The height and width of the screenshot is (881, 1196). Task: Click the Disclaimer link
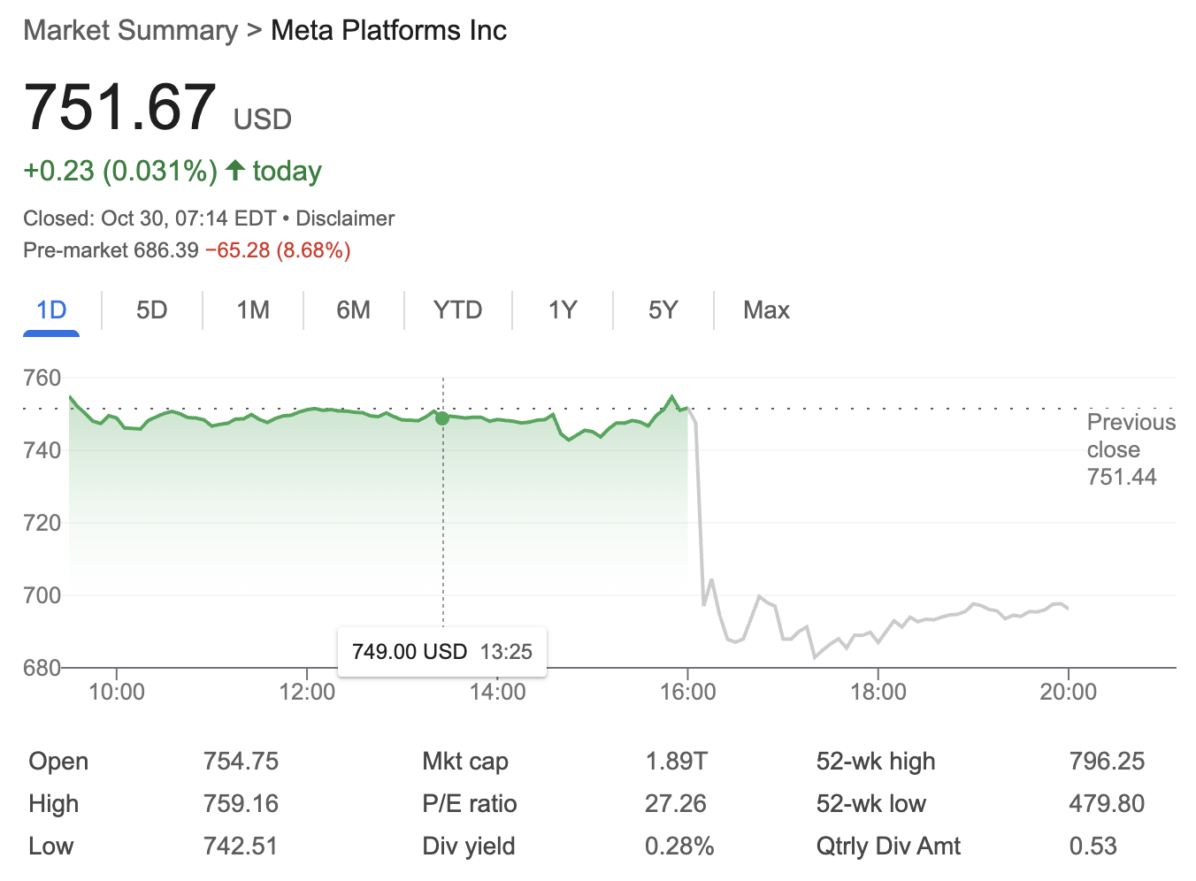click(x=345, y=218)
